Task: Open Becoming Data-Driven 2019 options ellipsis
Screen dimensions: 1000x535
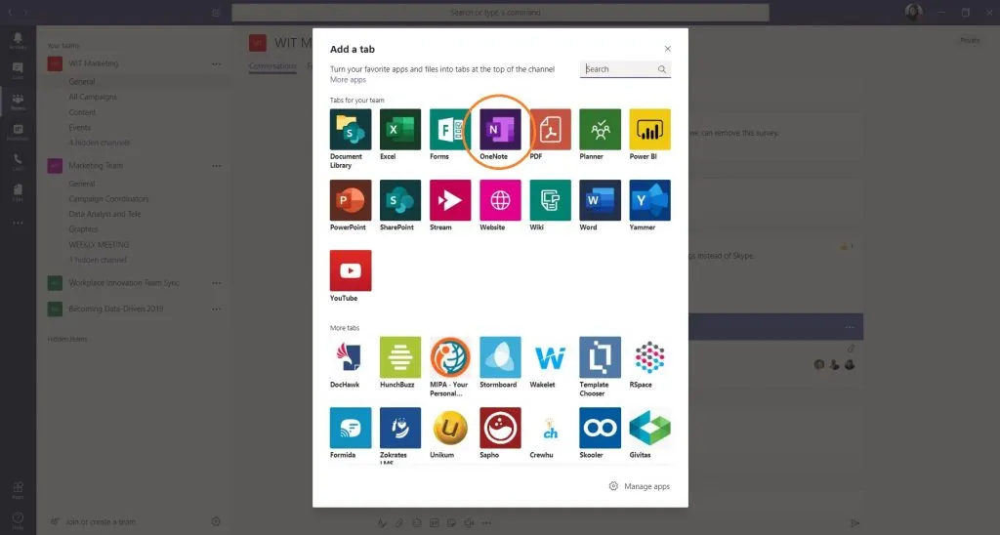Action: click(x=216, y=309)
